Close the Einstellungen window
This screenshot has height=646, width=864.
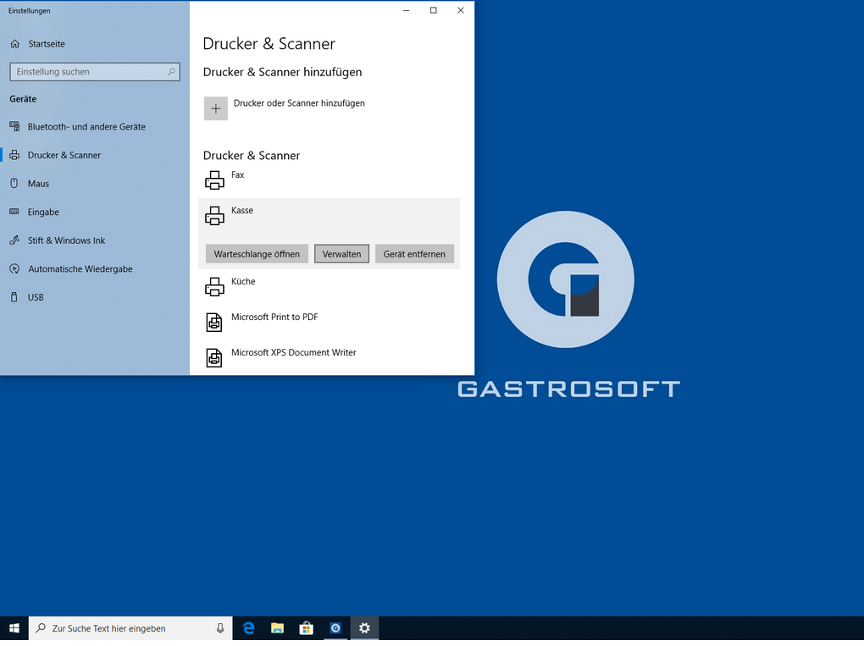pos(461,10)
